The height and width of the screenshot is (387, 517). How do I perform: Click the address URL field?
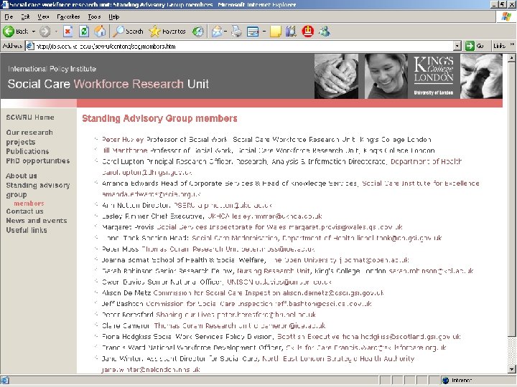[x=243, y=46]
